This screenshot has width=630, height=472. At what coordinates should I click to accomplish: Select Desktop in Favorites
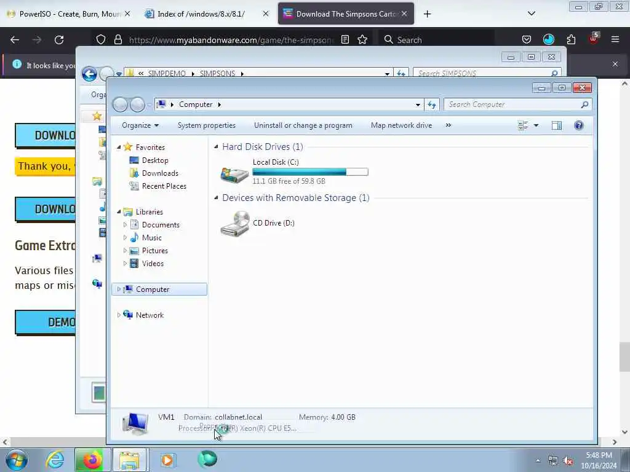pos(155,160)
